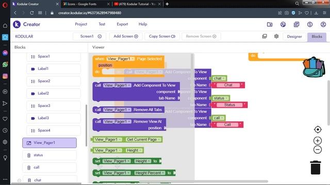Select Space1 in the Blocks tree
Screen dimensions: 330x185
click(54, 57)
